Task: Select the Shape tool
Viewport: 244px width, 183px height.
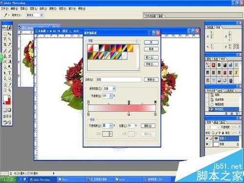Action: (x=10, y=79)
